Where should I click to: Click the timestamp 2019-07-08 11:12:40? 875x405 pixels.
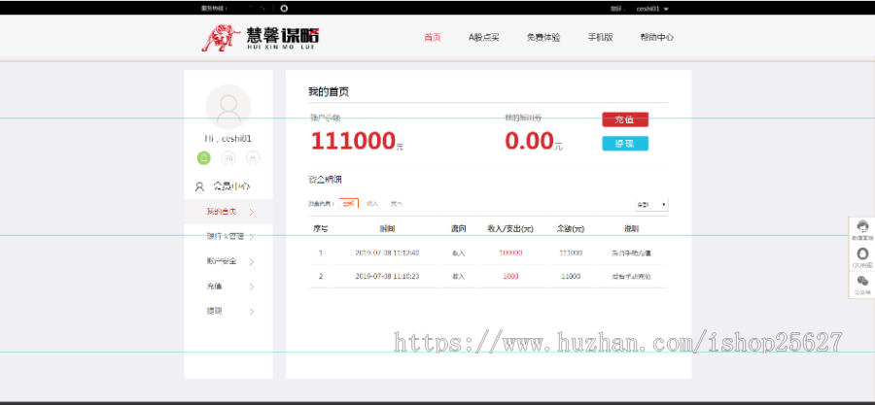[x=387, y=253]
